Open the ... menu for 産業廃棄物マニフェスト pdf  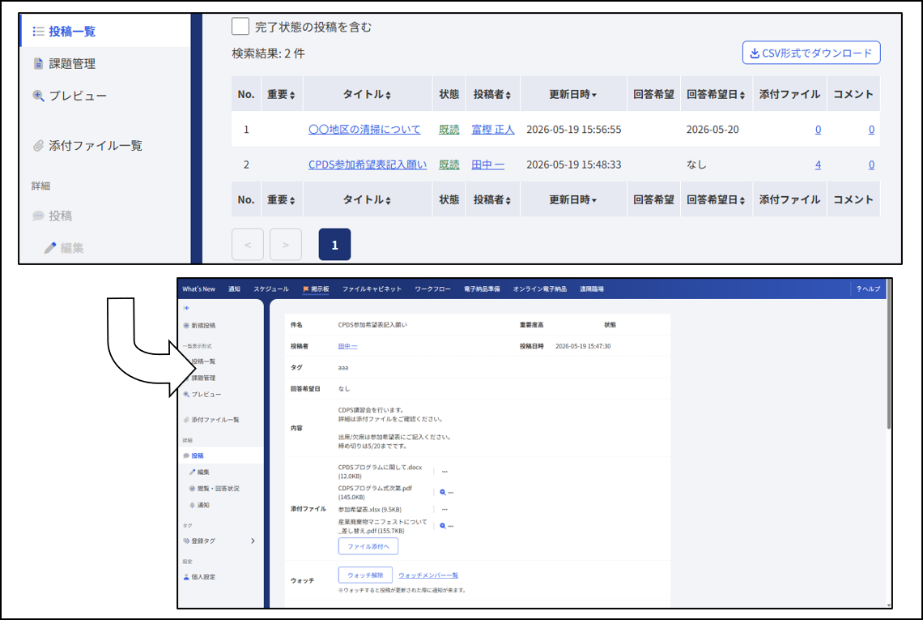451,526
